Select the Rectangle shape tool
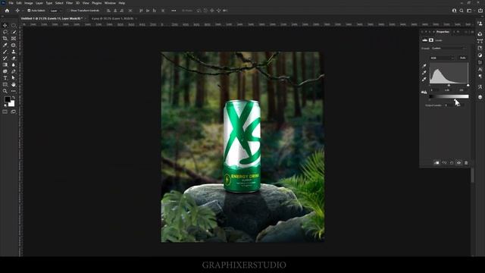Image resolution: width=485 pixels, height=273 pixels. tap(5, 84)
